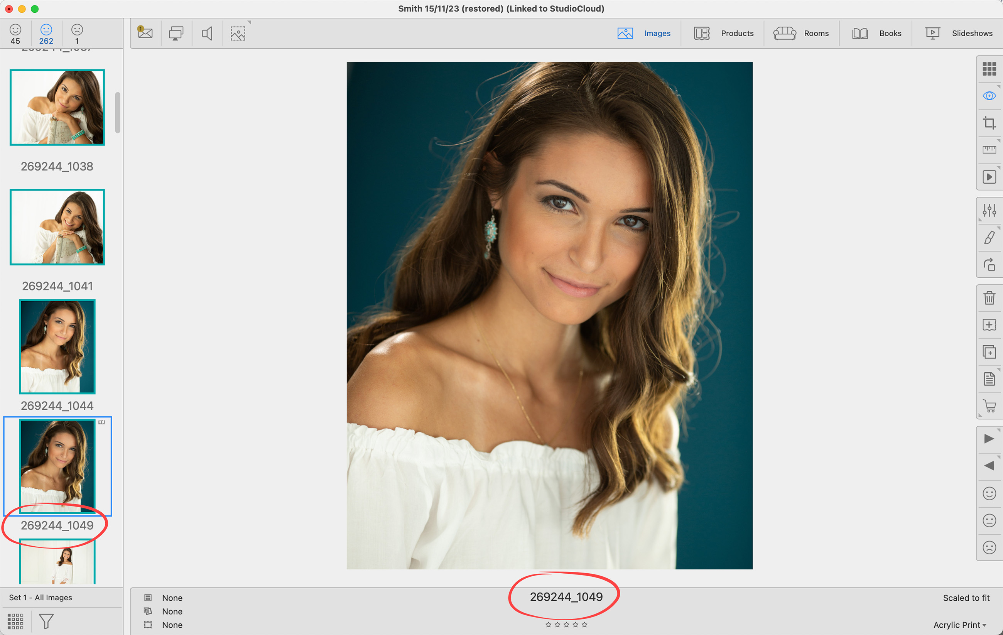Image resolution: width=1003 pixels, height=635 pixels.
Task: Open the Acrylic Print dropdown
Action: tap(959, 625)
